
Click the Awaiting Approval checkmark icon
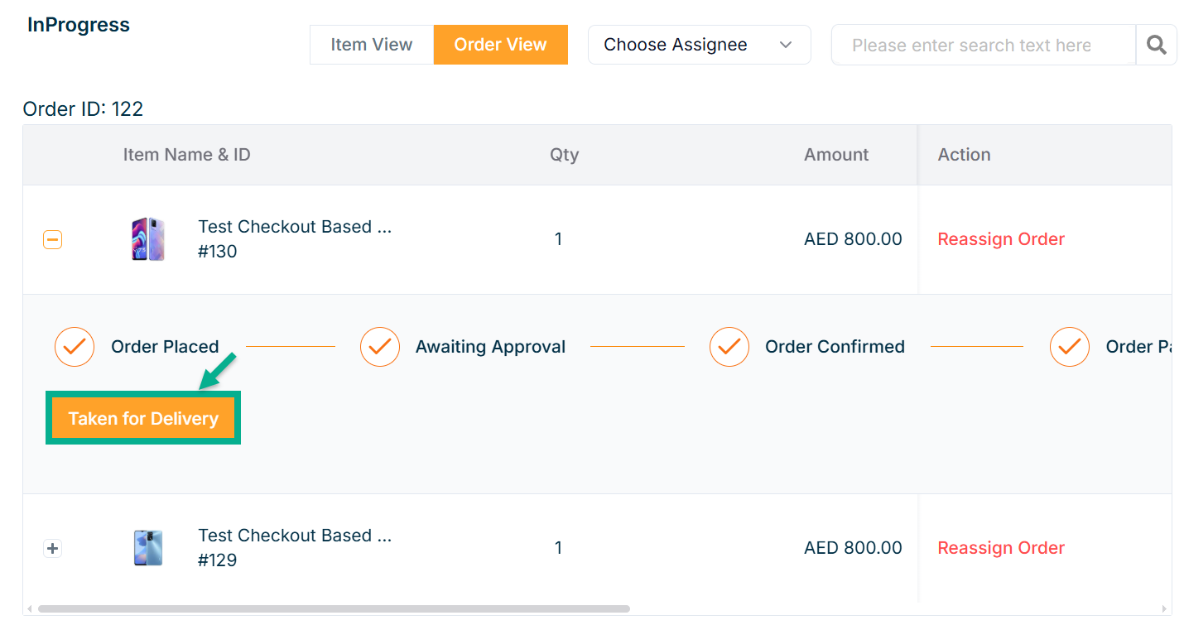point(380,347)
